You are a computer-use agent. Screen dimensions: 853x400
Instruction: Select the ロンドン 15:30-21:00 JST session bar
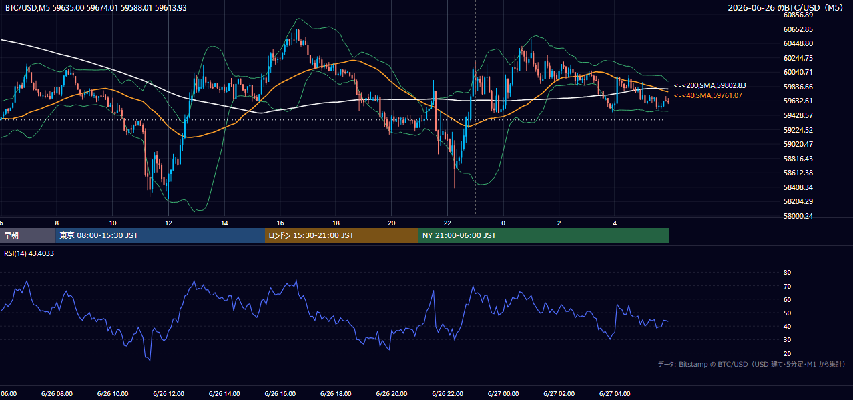tap(342, 235)
